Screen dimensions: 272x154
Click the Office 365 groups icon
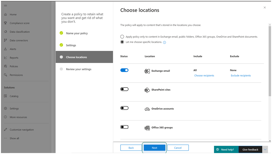click(x=147, y=128)
